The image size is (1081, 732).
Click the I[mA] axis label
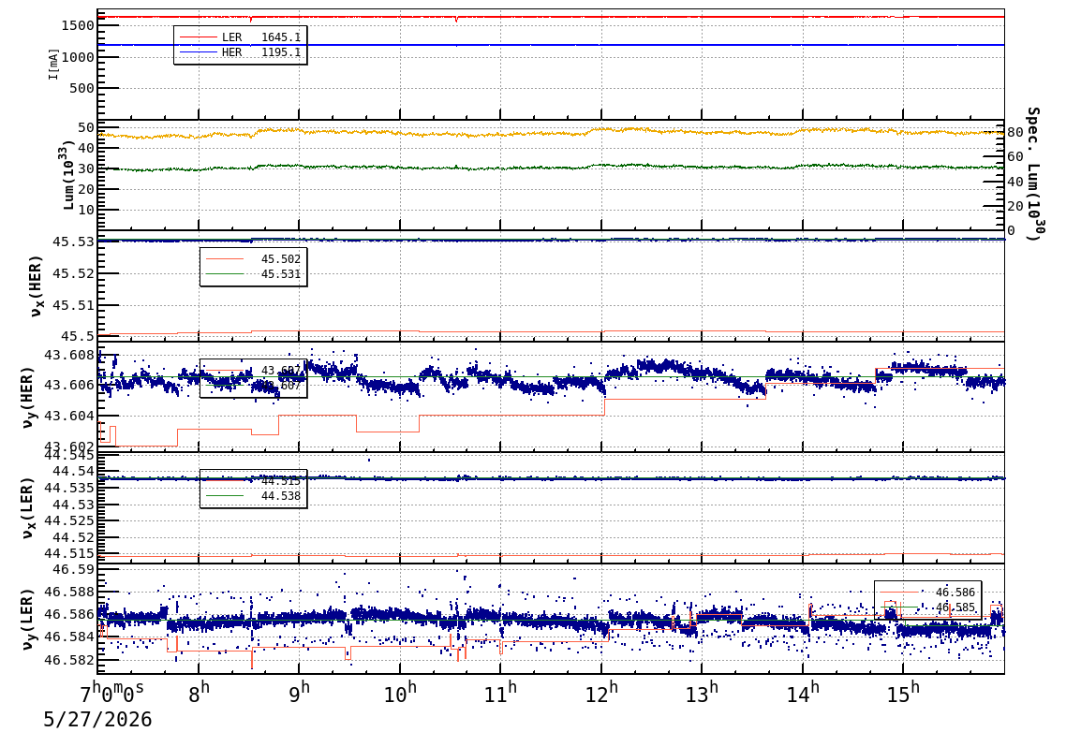pos(53,64)
